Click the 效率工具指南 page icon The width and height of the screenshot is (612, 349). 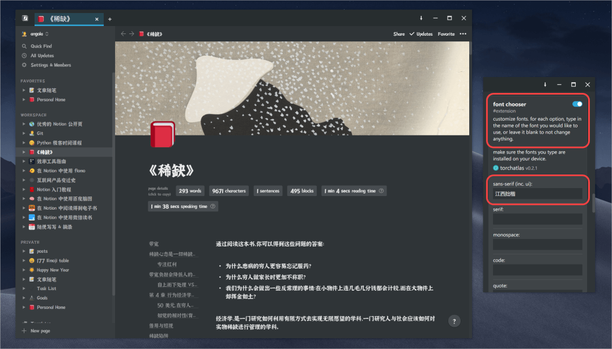(32, 161)
